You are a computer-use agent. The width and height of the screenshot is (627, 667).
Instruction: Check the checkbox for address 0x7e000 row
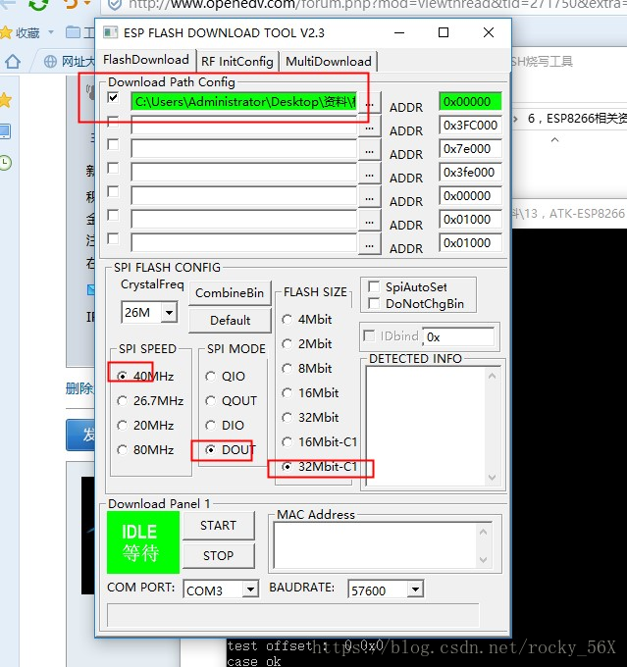click(113, 144)
